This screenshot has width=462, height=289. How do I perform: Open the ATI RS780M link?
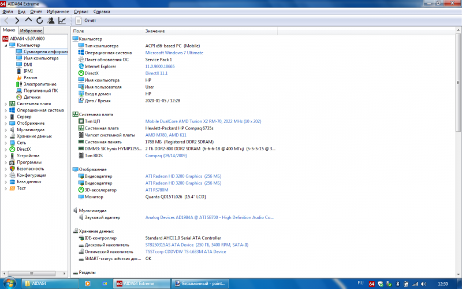click(157, 190)
